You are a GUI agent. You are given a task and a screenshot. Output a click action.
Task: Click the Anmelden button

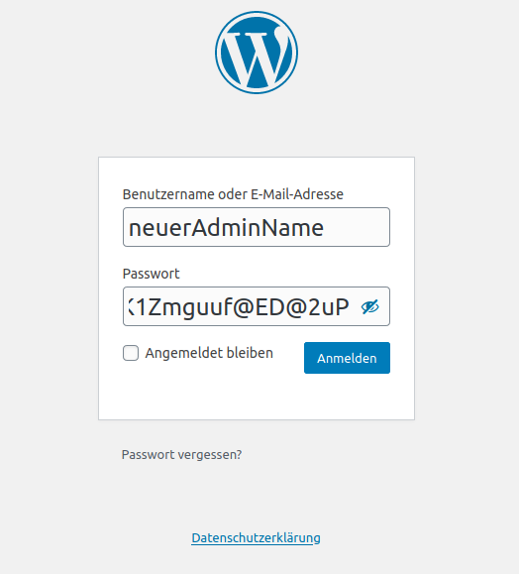(x=347, y=358)
